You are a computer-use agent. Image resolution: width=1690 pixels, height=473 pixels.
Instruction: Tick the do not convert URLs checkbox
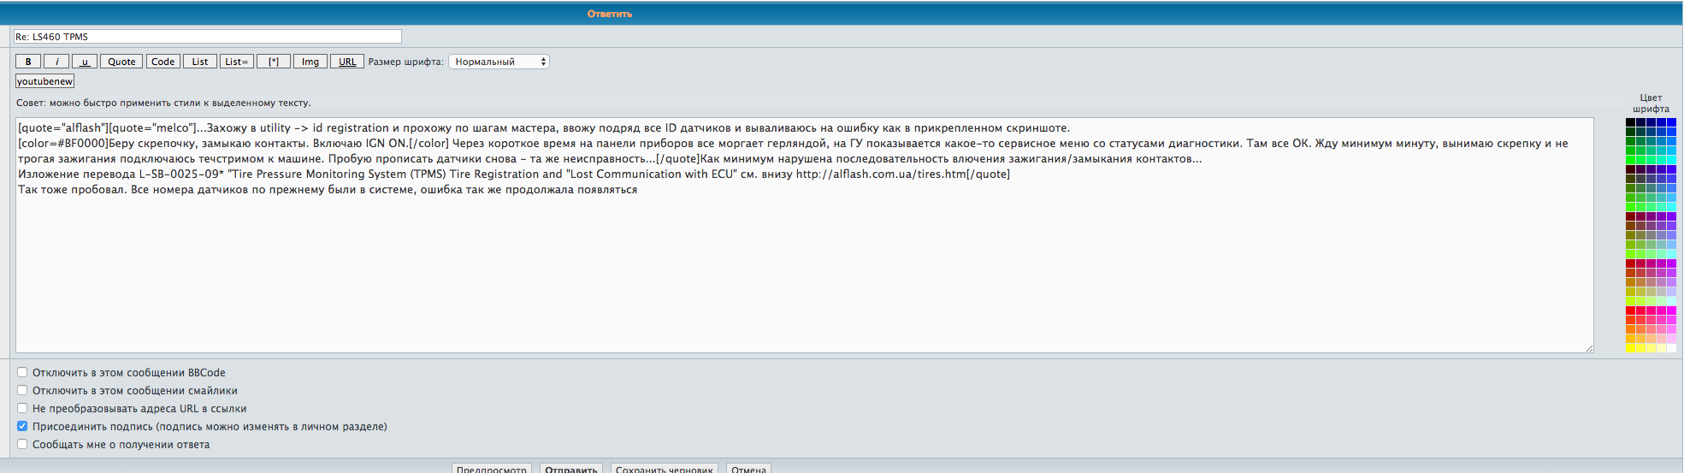pyautogui.click(x=22, y=408)
